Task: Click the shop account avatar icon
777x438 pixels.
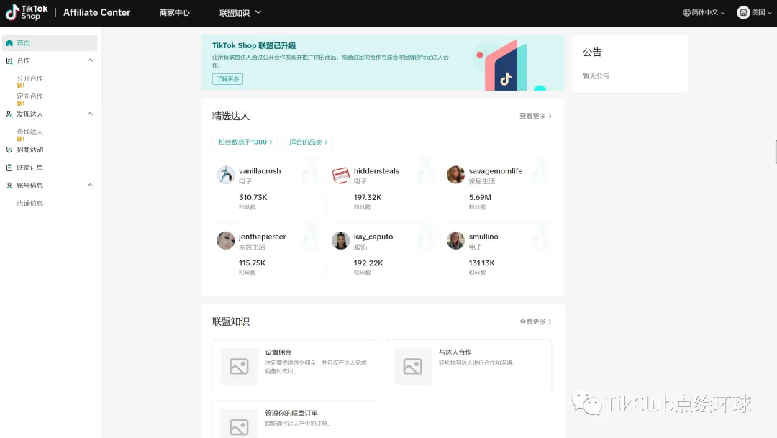Action: click(x=742, y=12)
